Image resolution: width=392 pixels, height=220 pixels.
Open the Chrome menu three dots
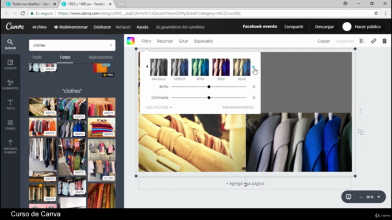pyautogui.click(x=385, y=13)
